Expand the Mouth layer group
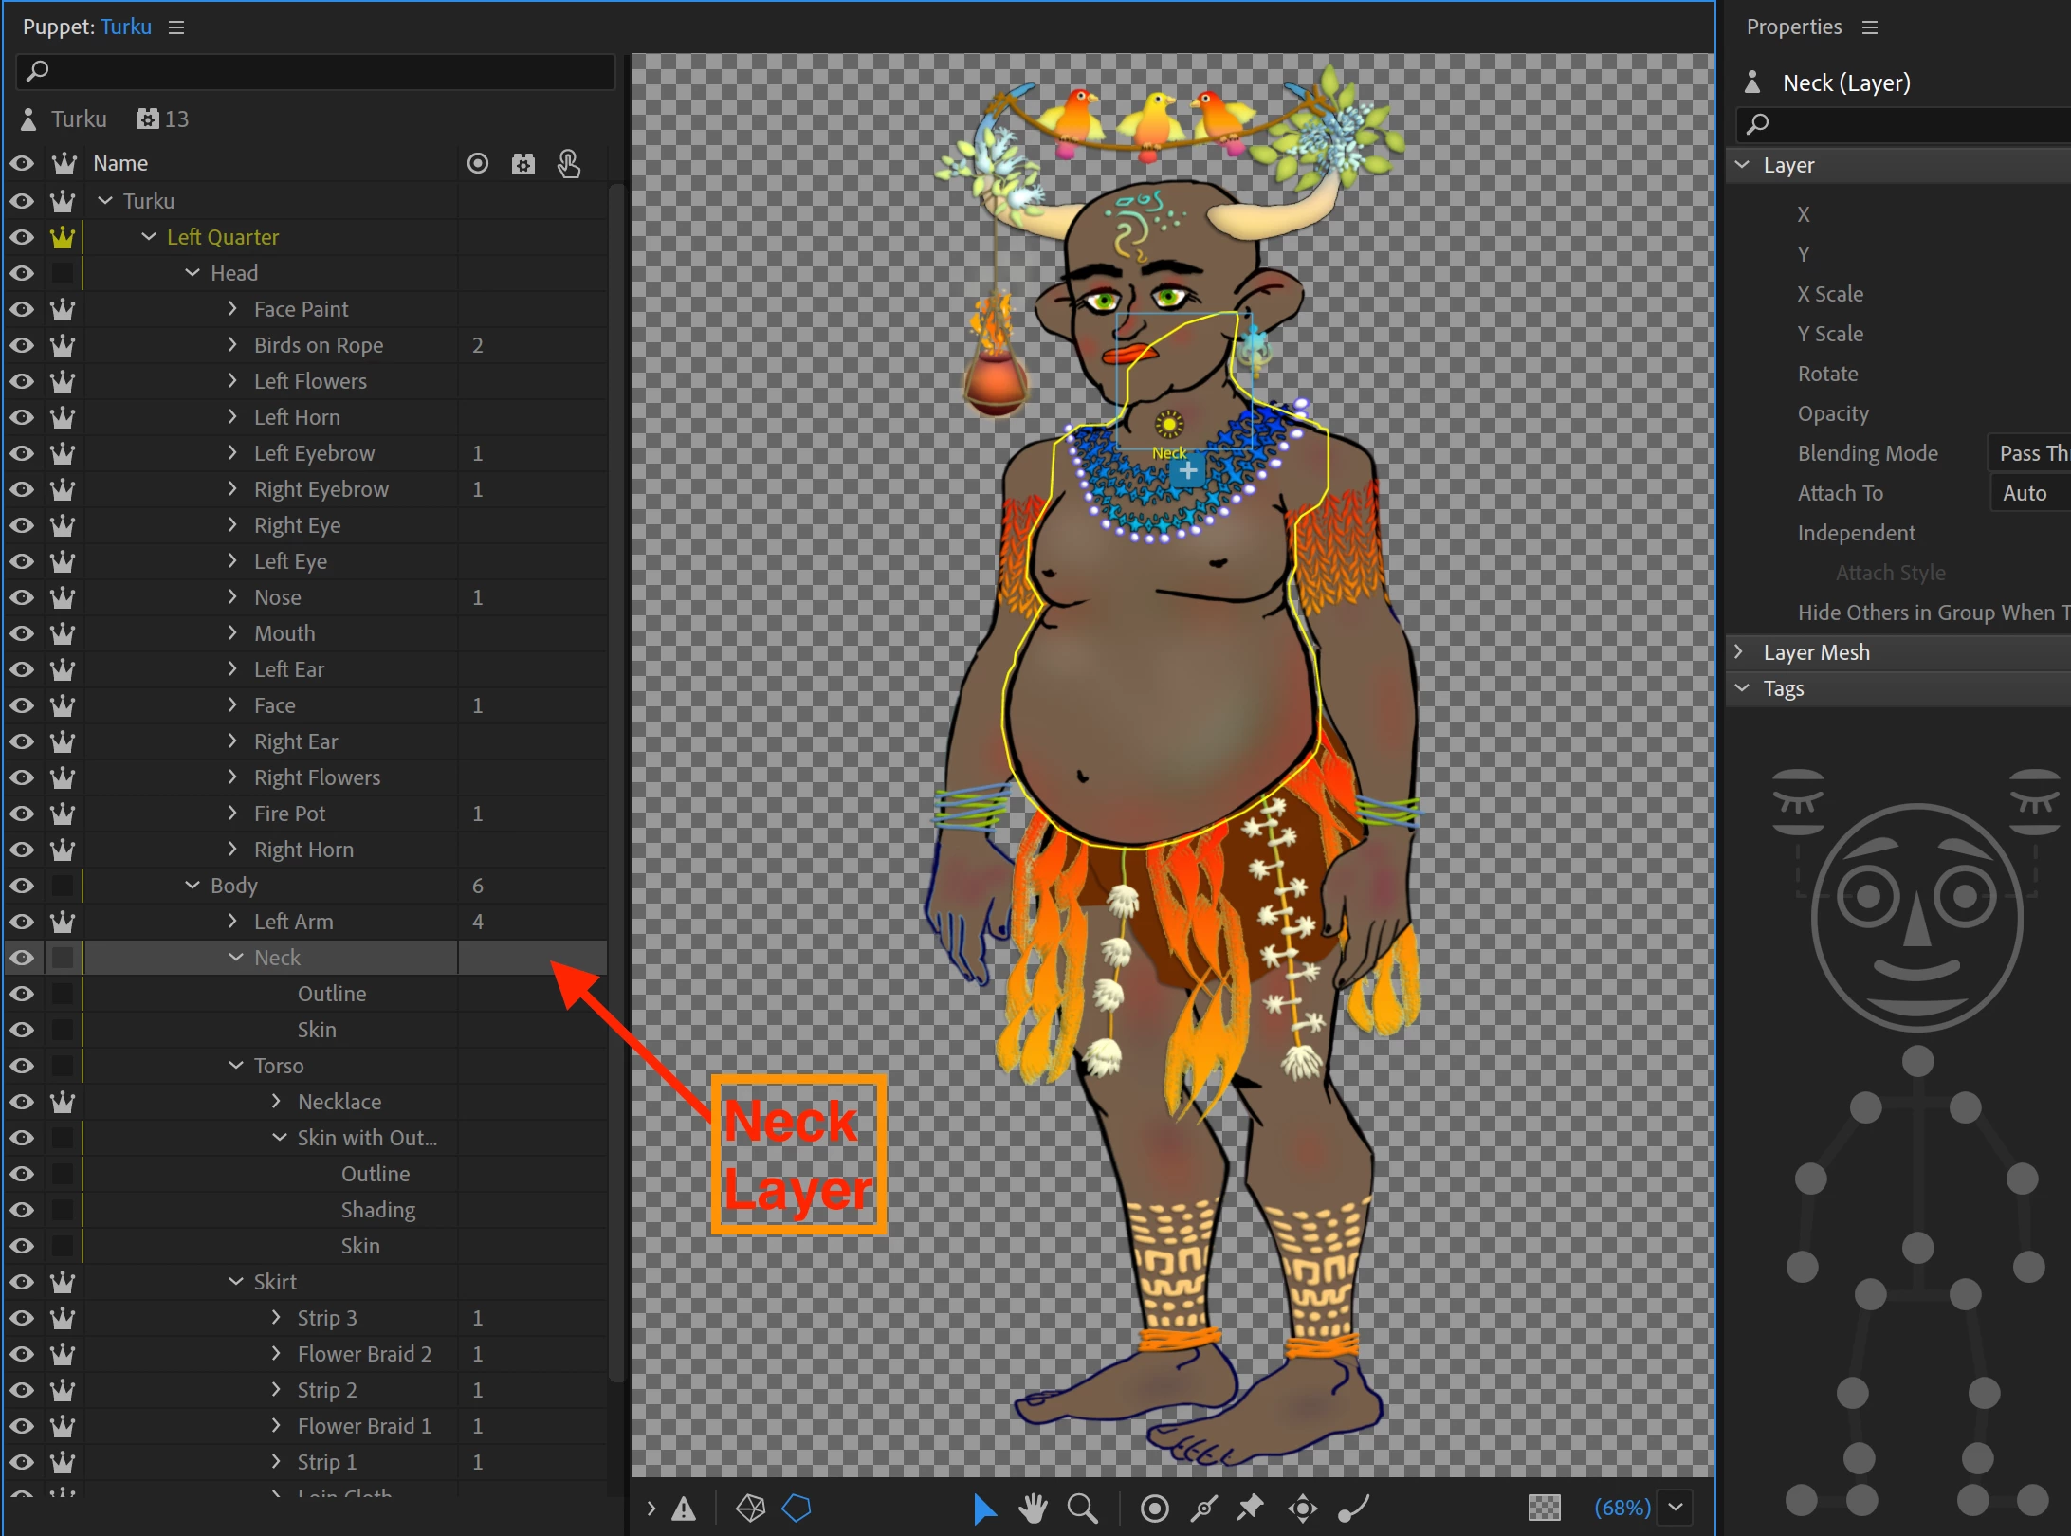This screenshot has height=1536, width=2071. (x=232, y=633)
